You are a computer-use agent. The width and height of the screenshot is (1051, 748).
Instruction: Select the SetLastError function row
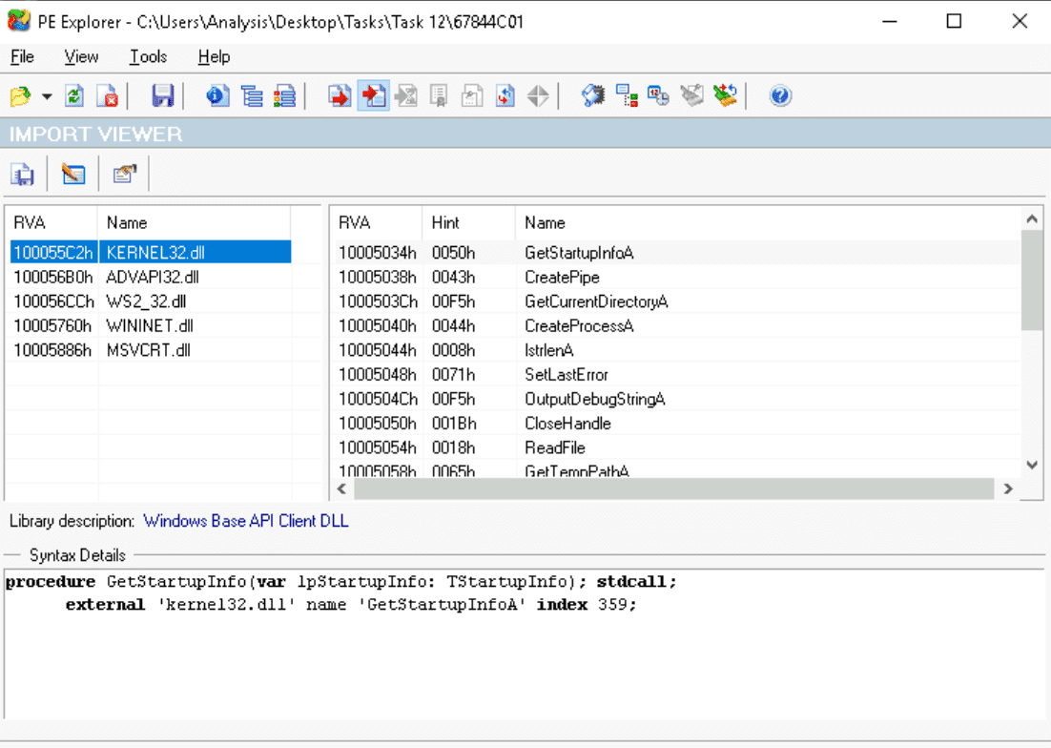point(676,375)
